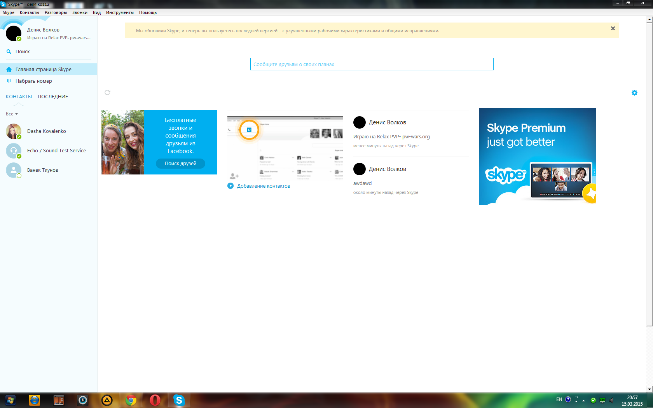Screen dimensions: 653x408
Task: Click Skype icon in taskbar
Action: (x=179, y=400)
